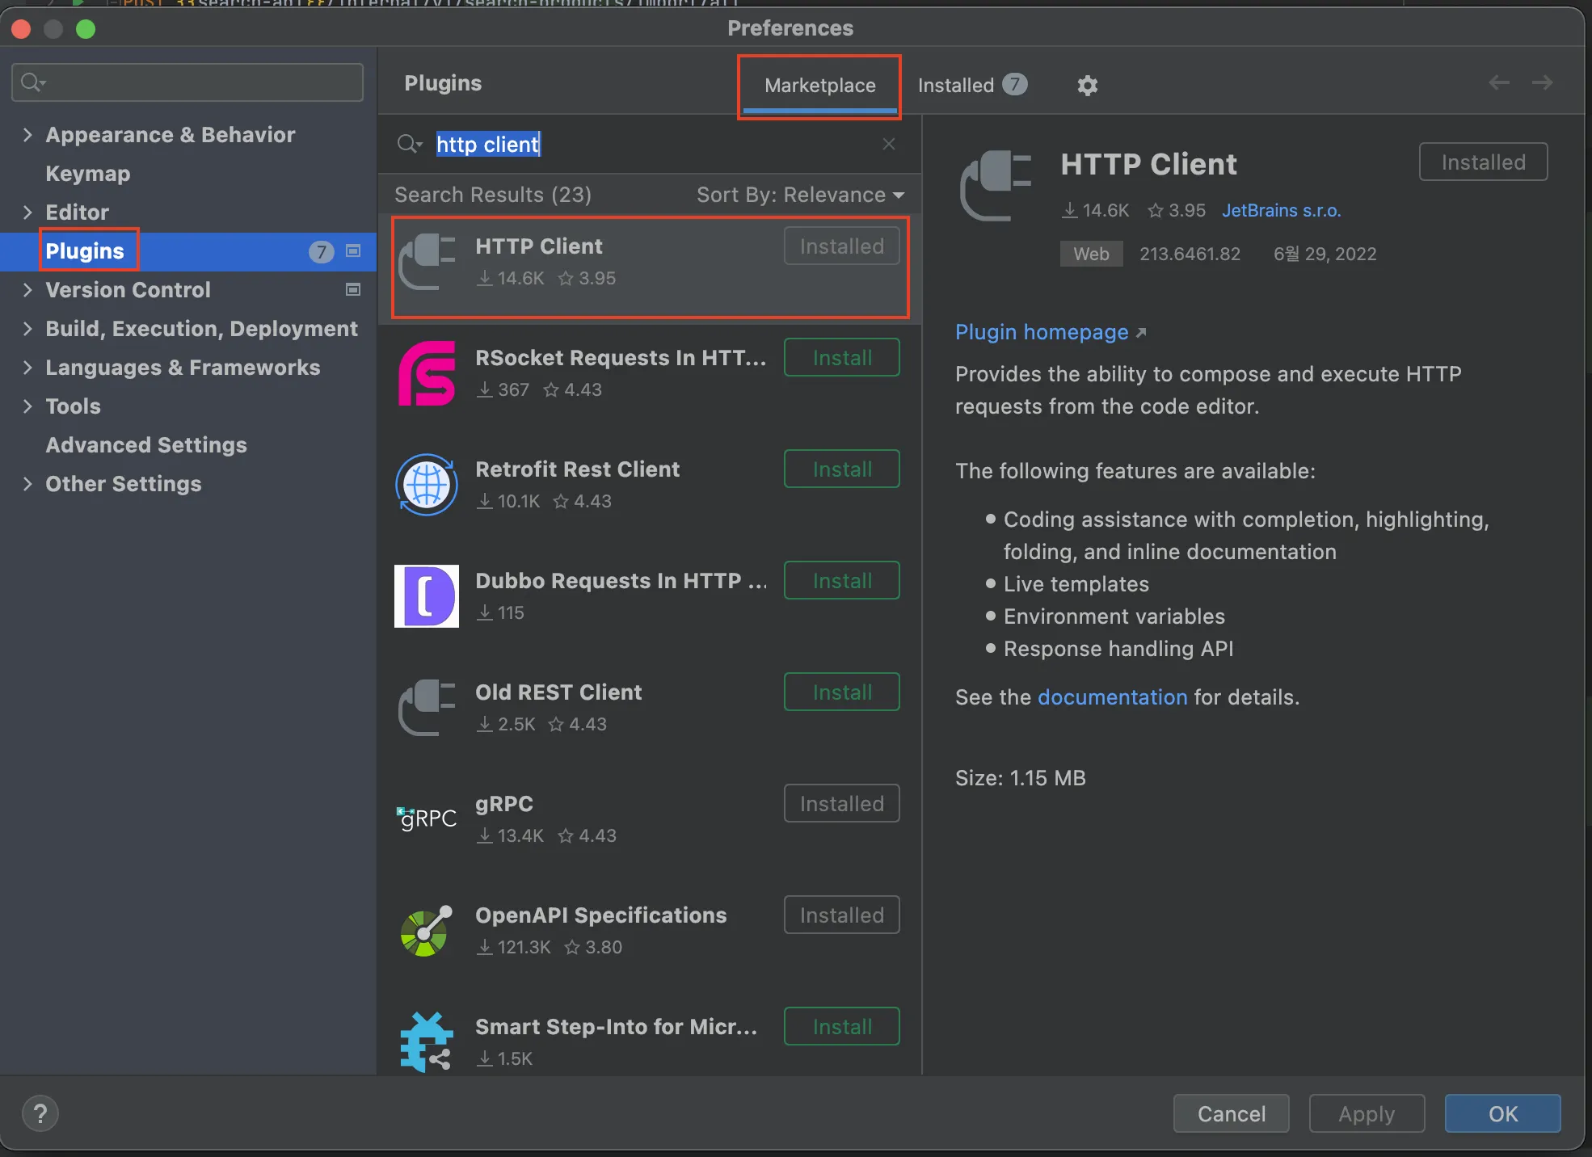Click the pink RSocket plugin icon
The width and height of the screenshot is (1592, 1157).
(426, 373)
